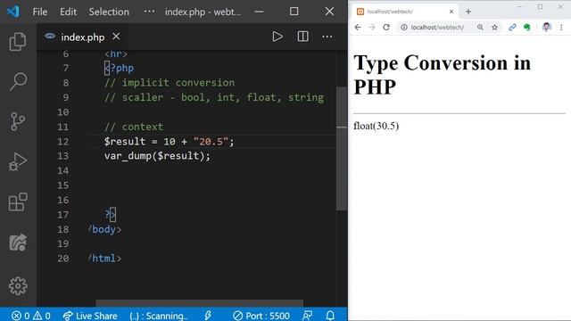The image size is (571, 321).
Task: View site information icon in address bar
Action: tap(404, 28)
